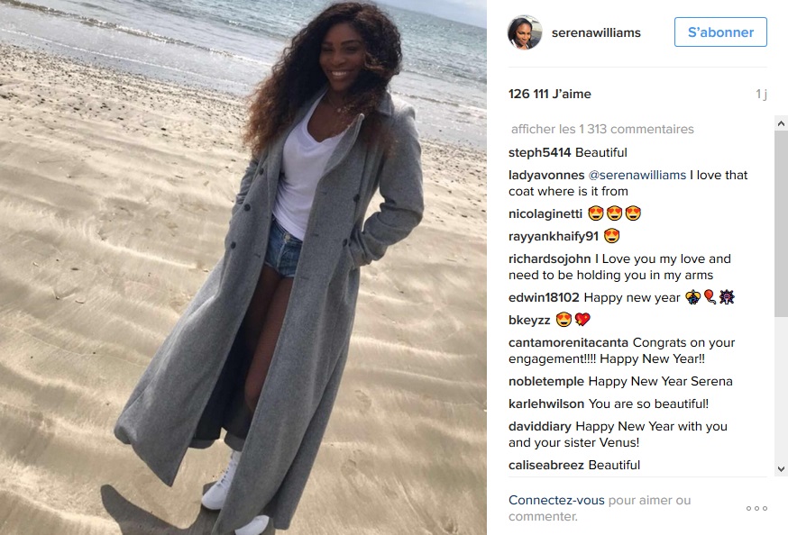Click the 126 111 J'aime likes count

(x=549, y=94)
